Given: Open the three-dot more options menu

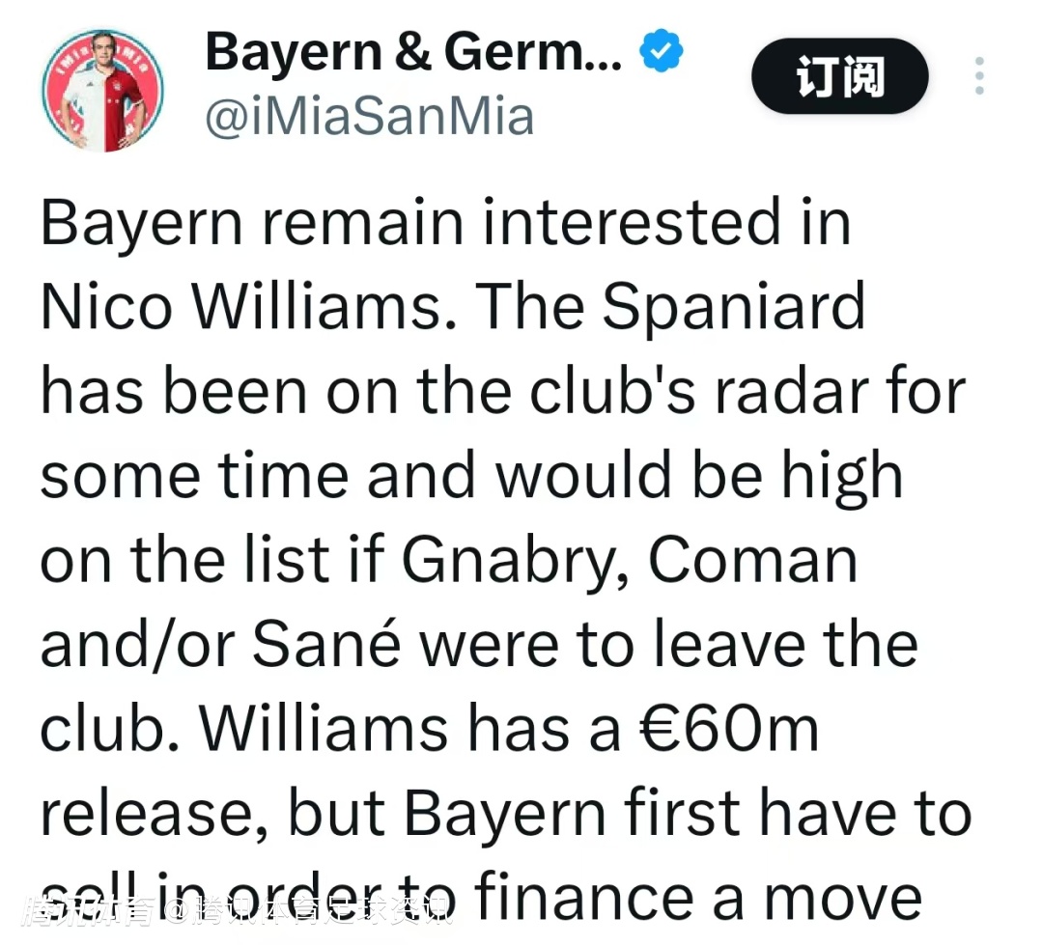Looking at the screenshot, I should click(x=979, y=76).
